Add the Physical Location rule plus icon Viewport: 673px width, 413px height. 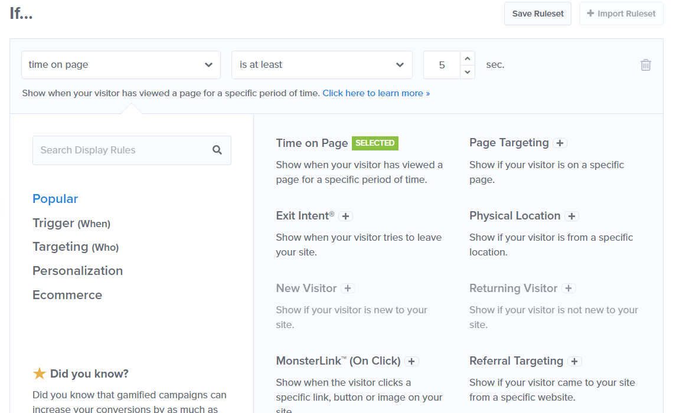(571, 216)
